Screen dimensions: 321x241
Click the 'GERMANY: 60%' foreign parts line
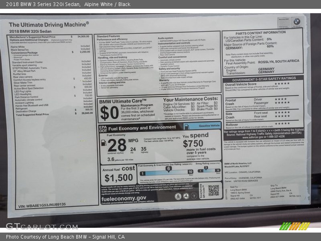click(x=250, y=47)
